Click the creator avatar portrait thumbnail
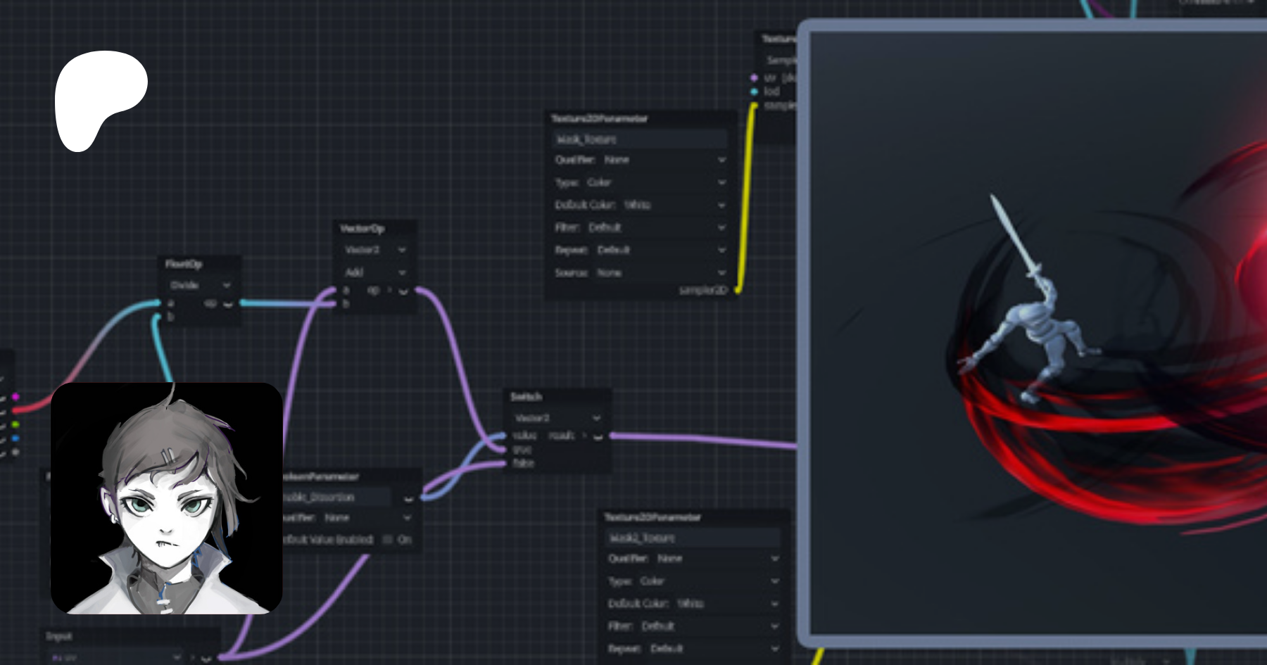 click(x=167, y=498)
